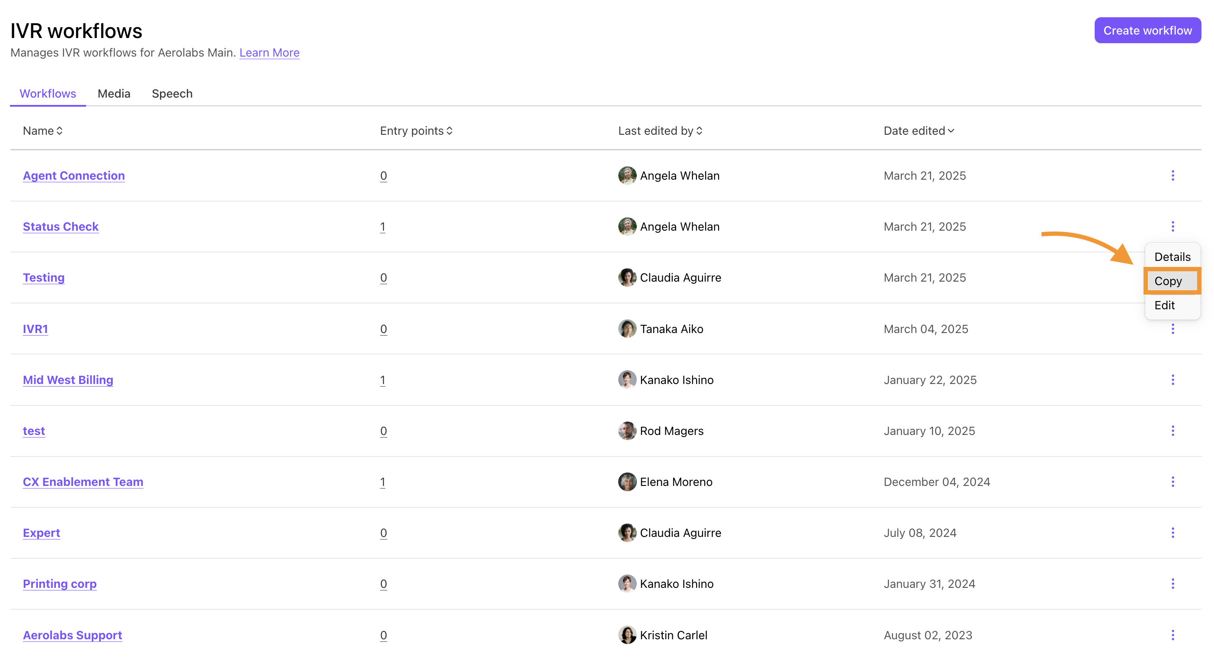1214x660 pixels.
Task: Sort table by Date edited column
Action: pyautogui.click(x=919, y=131)
